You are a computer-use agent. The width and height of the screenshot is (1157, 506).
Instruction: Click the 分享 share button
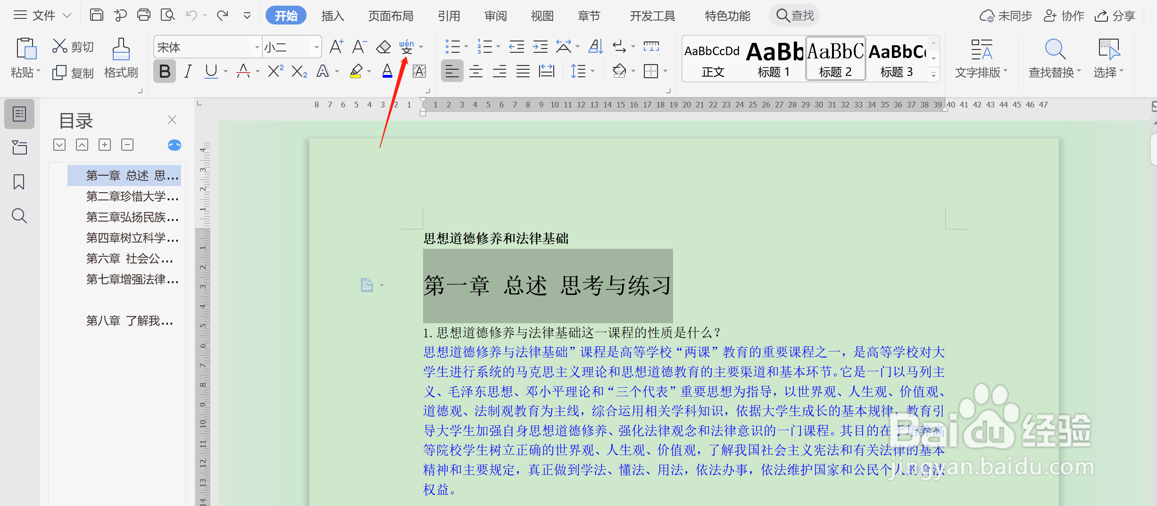point(1115,16)
